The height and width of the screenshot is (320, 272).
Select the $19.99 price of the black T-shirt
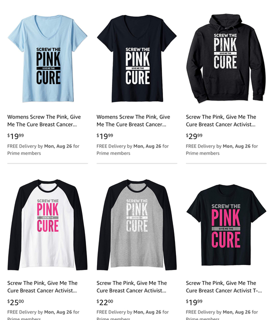point(194,302)
